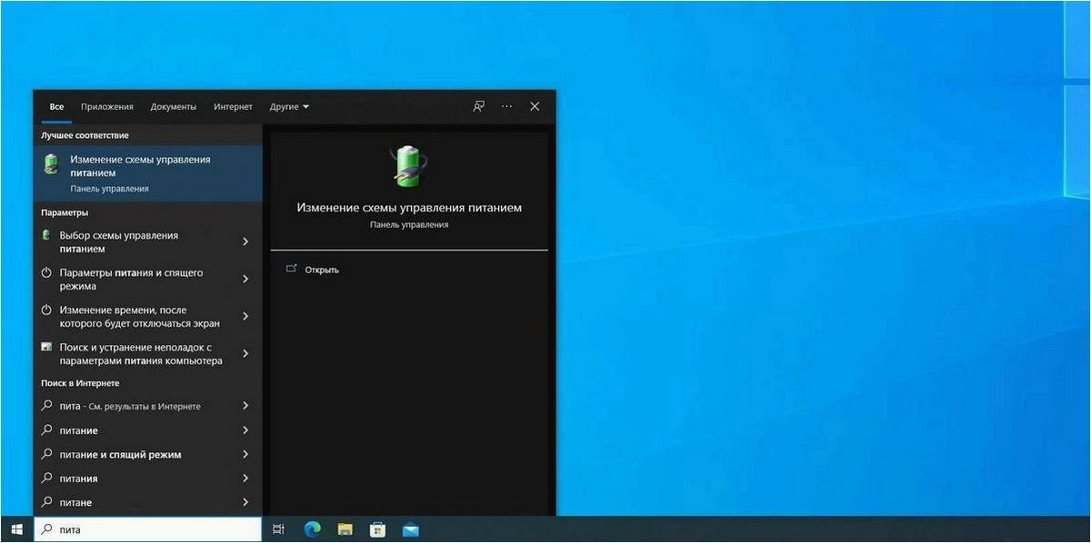This screenshot has width=1091, height=543.
Task: Expand arrow for Выбор схемы управления питанием
Action: click(245, 242)
